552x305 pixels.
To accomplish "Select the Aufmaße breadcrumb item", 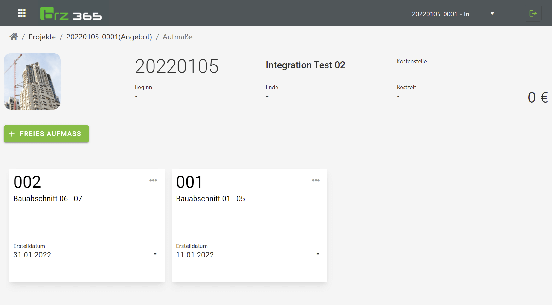I will [177, 37].
